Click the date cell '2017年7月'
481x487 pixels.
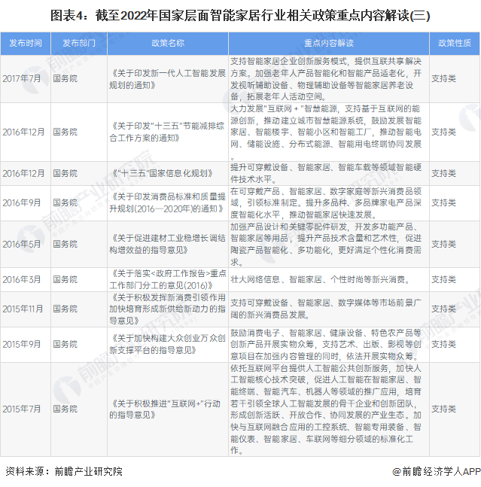pyautogui.click(x=22, y=78)
